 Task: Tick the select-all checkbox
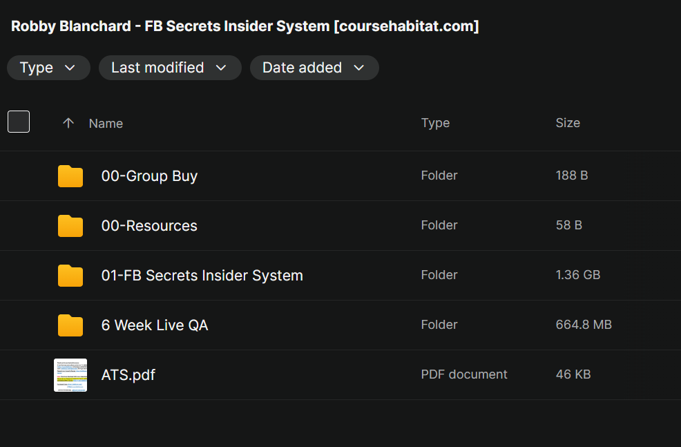(x=19, y=122)
